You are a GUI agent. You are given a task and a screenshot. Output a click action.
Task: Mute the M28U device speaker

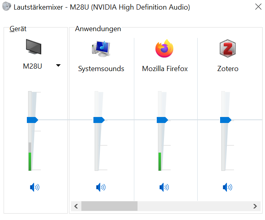point(34,187)
